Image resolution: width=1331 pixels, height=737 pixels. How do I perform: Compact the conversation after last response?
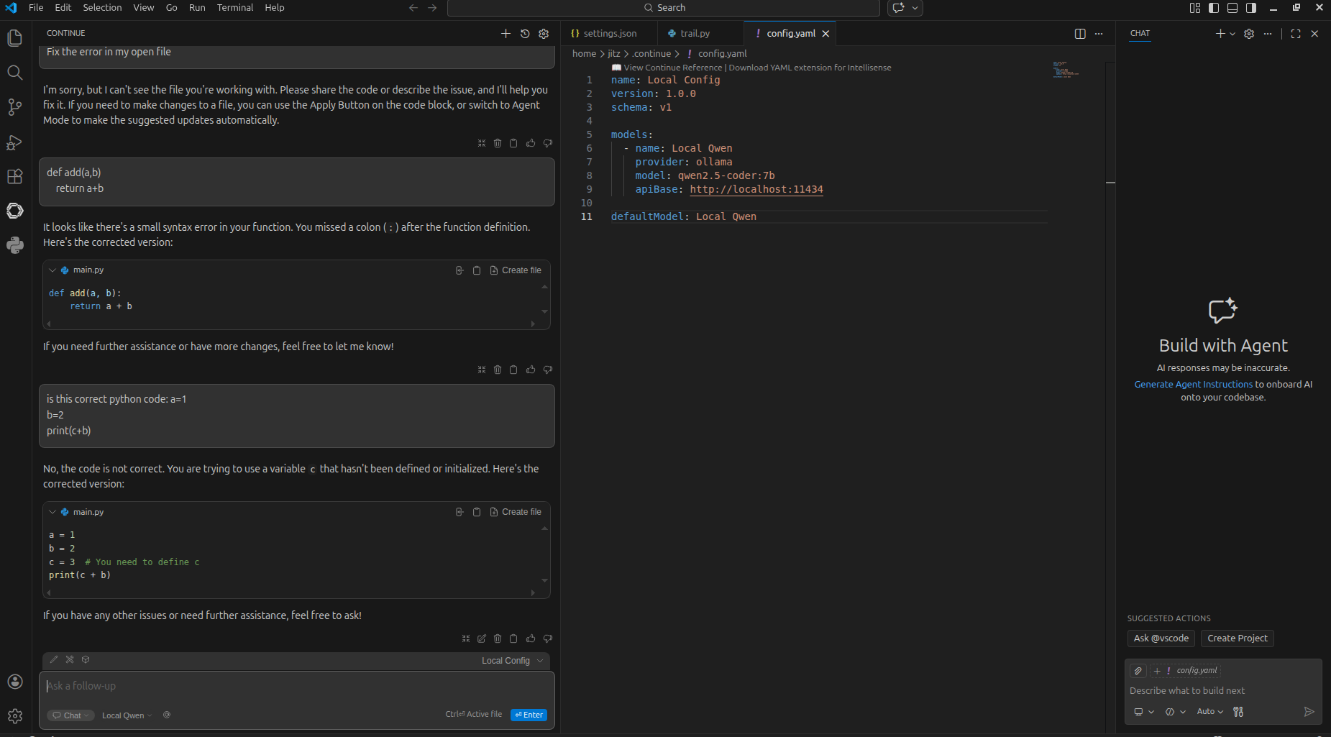(x=466, y=638)
